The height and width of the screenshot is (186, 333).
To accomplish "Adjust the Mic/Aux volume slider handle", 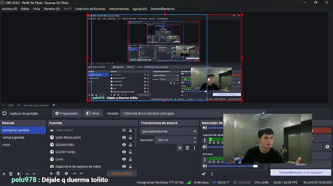I will click(x=255, y=166).
